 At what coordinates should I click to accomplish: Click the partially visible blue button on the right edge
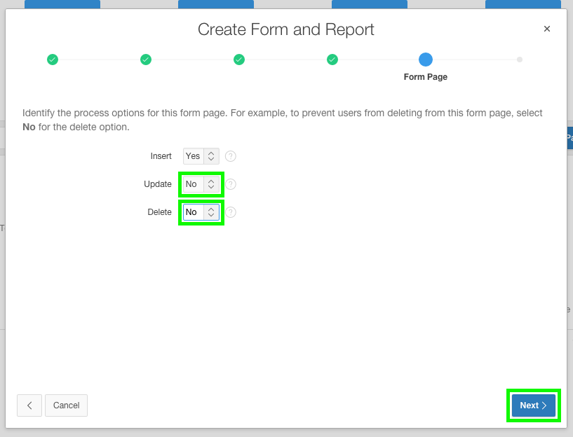coord(569,138)
